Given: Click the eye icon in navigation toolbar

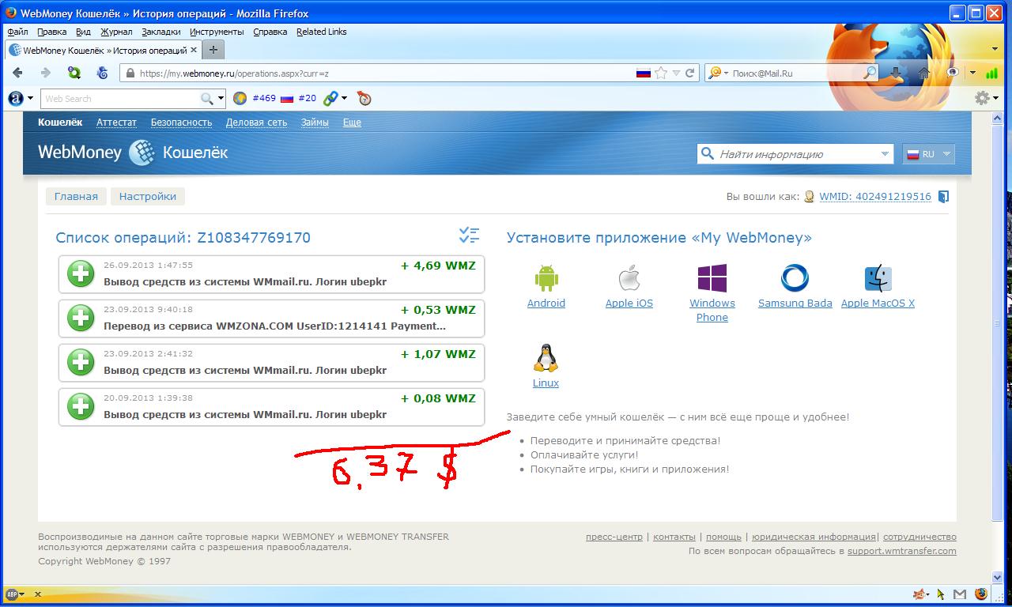Looking at the screenshot, I should (953, 73).
